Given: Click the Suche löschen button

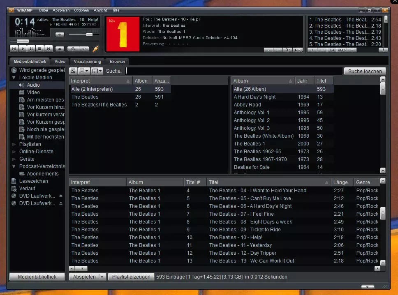Looking at the screenshot, I should tap(364, 71).
